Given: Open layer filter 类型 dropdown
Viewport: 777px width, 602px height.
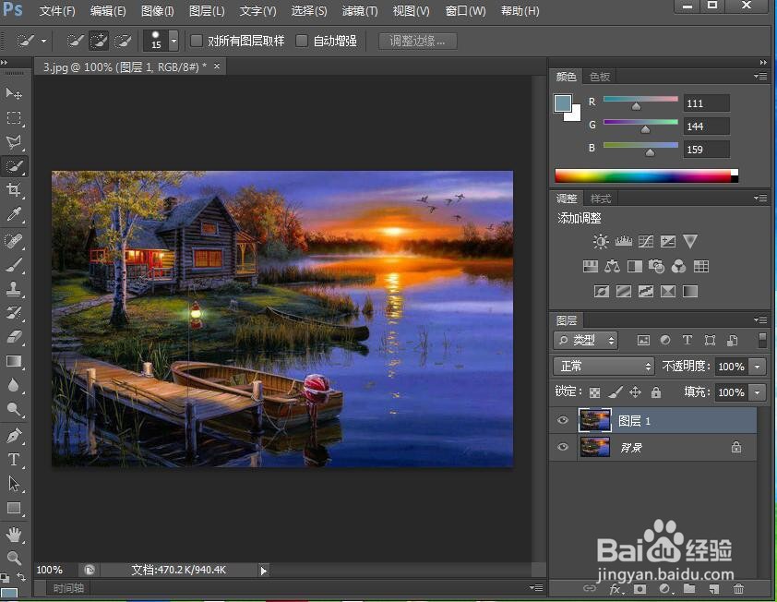Looking at the screenshot, I should [x=585, y=340].
